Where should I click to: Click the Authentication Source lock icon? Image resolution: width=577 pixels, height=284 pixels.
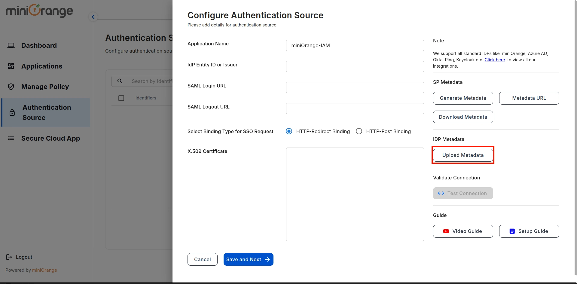tap(12, 112)
